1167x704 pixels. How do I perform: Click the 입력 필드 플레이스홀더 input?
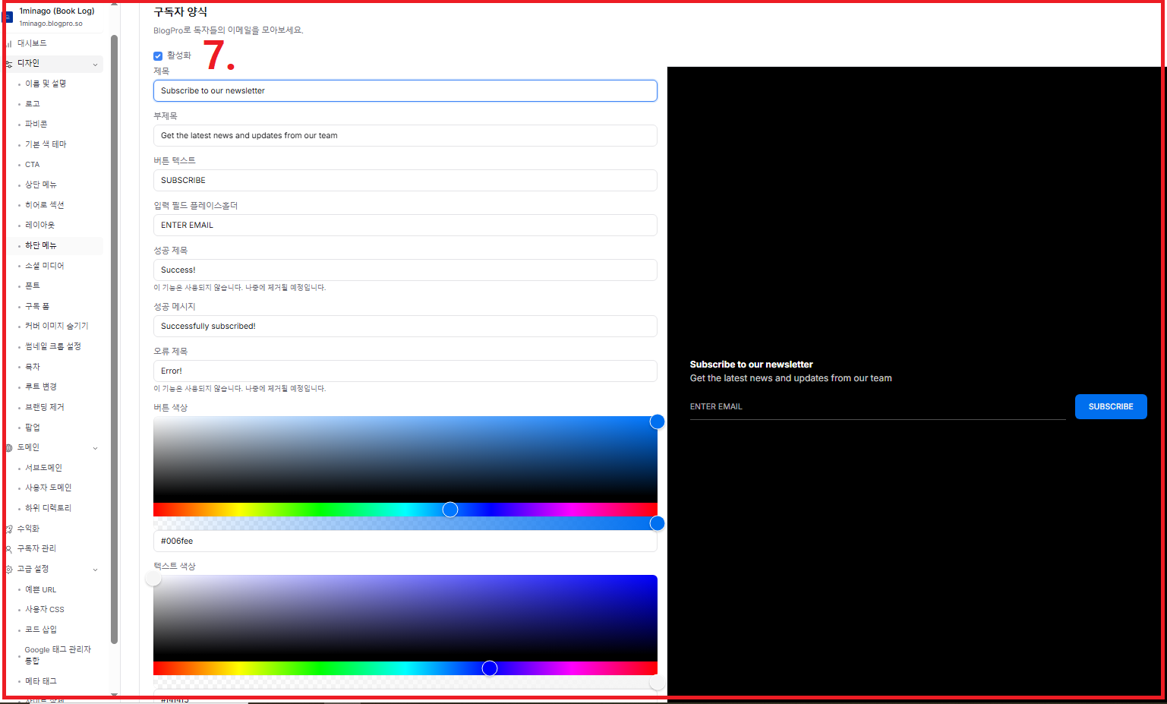[405, 225]
